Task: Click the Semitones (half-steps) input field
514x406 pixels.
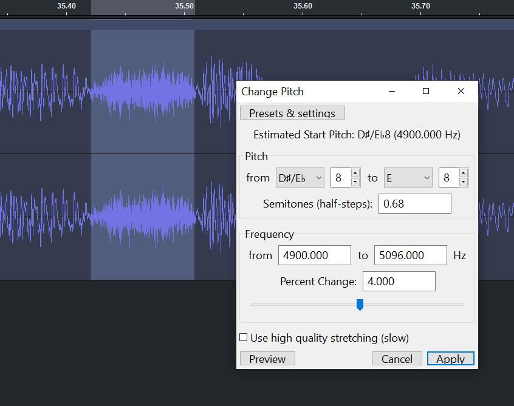Action: [415, 204]
